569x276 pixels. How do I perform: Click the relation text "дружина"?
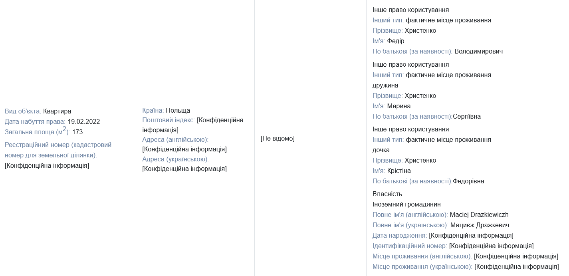click(385, 85)
